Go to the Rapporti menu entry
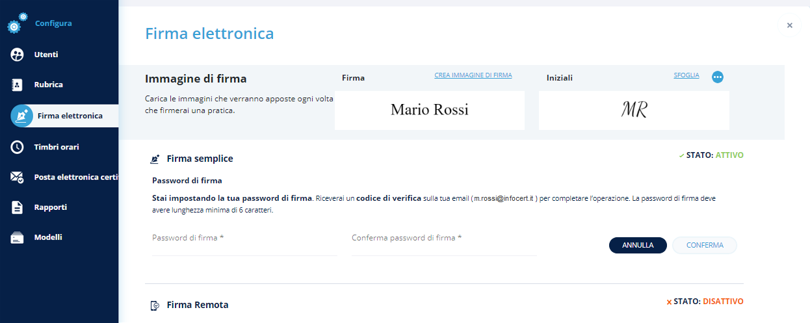 click(x=51, y=207)
